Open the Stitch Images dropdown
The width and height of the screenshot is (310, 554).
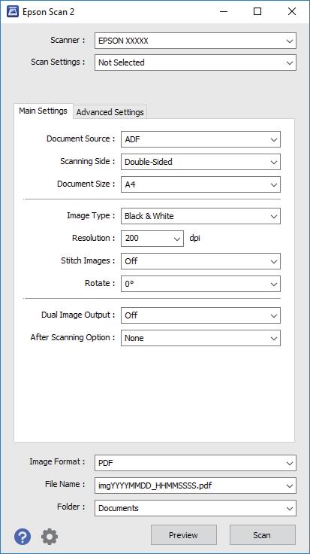tap(200, 261)
